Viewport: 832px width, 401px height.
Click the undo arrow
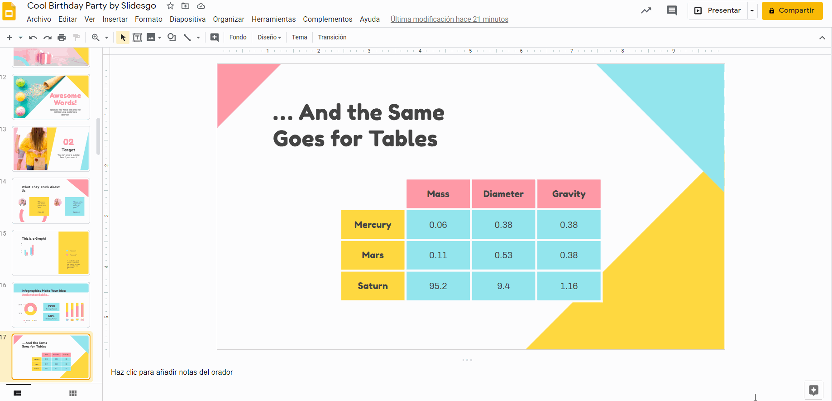(x=33, y=38)
